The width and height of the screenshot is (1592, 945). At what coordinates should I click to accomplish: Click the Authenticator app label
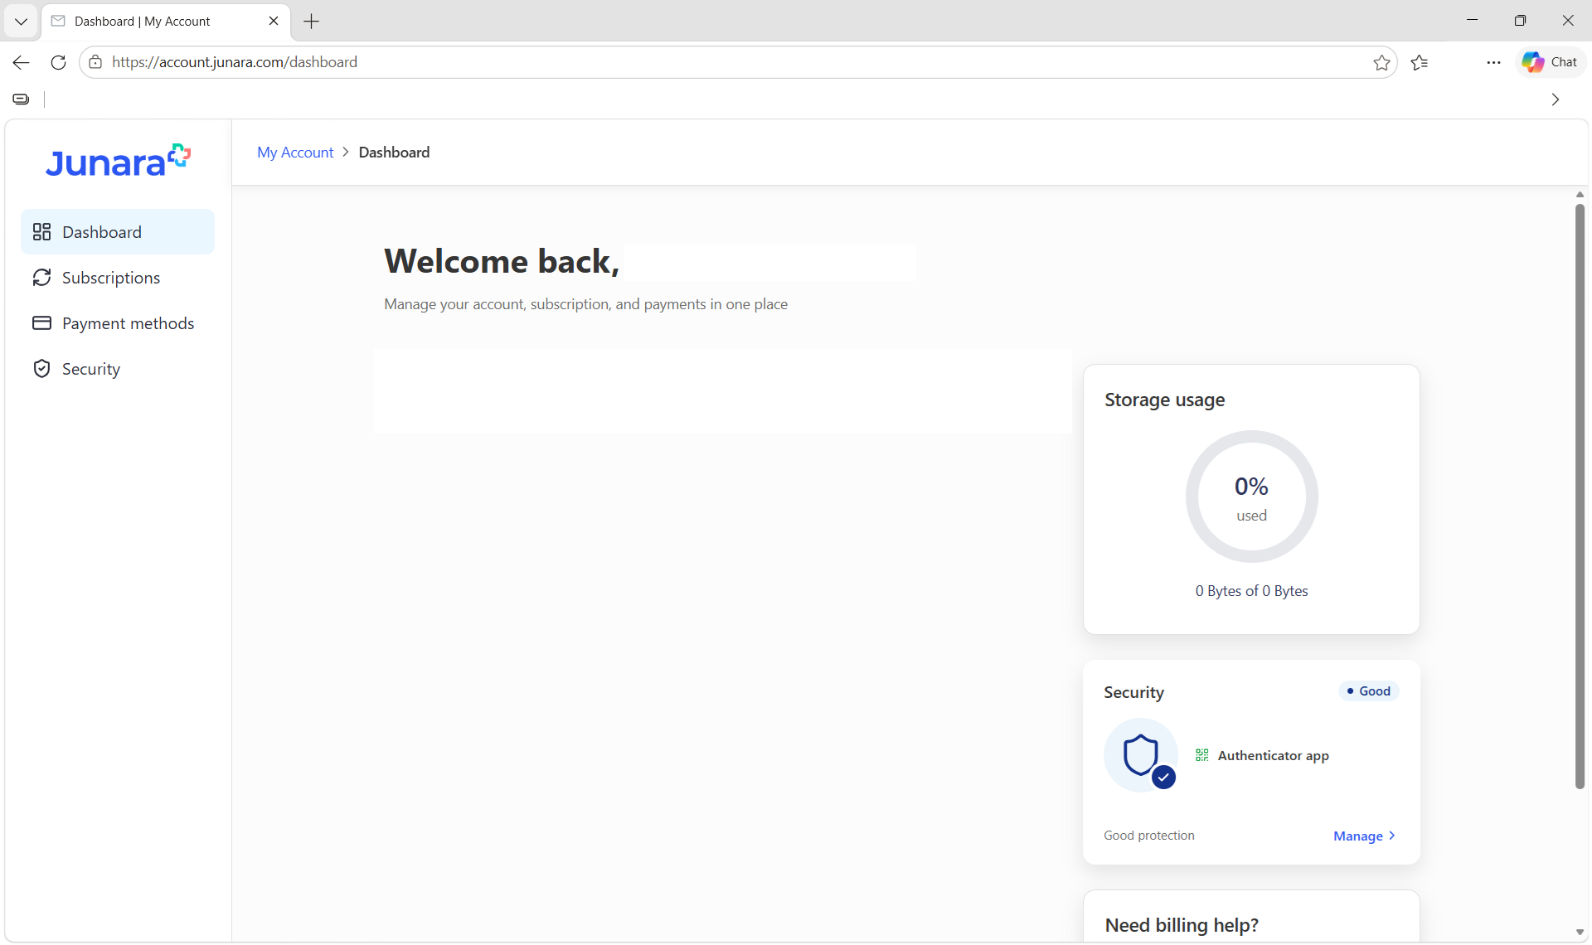coord(1273,755)
